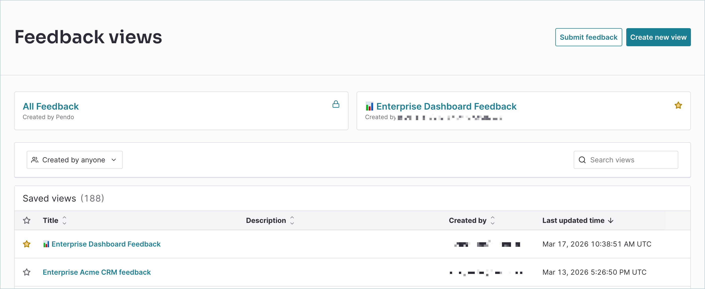Click the lock icon on All Feedback card

pos(336,104)
